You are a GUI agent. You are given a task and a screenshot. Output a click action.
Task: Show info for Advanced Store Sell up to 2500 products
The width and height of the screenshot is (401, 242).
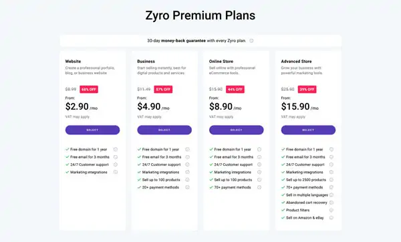[331, 180]
